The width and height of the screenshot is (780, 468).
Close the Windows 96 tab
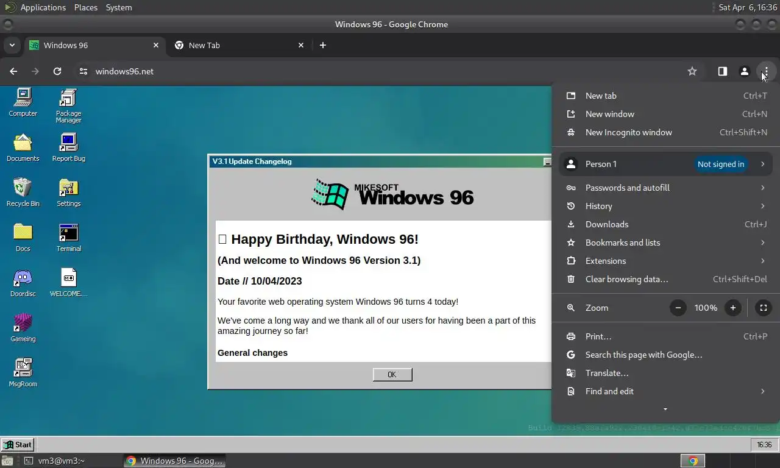(x=156, y=45)
